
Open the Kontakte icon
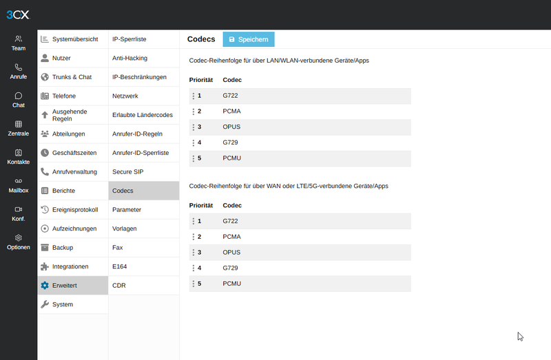point(19,152)
